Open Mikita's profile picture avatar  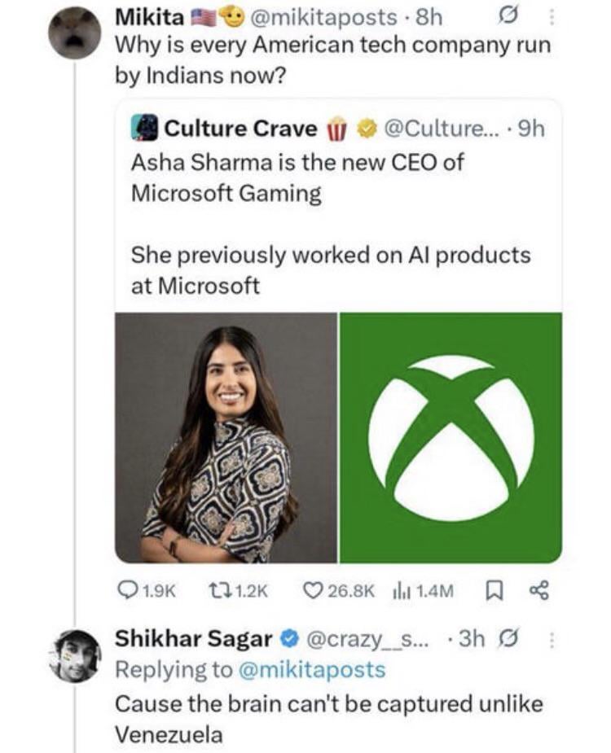[x=74, y=33]
